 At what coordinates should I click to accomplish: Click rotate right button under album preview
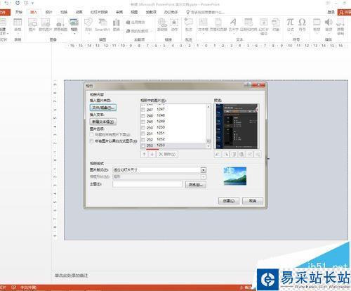pyautogui.click(x=226, y=154)
